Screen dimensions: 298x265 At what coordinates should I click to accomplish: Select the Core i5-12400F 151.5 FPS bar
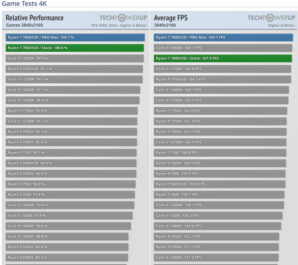[216, 257]
